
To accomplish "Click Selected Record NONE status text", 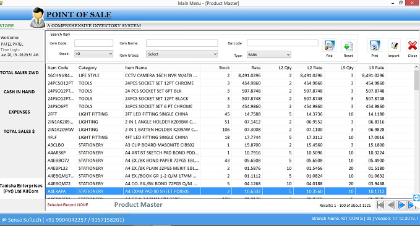I will pos(67,205).
